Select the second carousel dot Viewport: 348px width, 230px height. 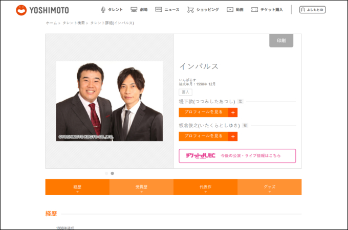coord(112,173)
